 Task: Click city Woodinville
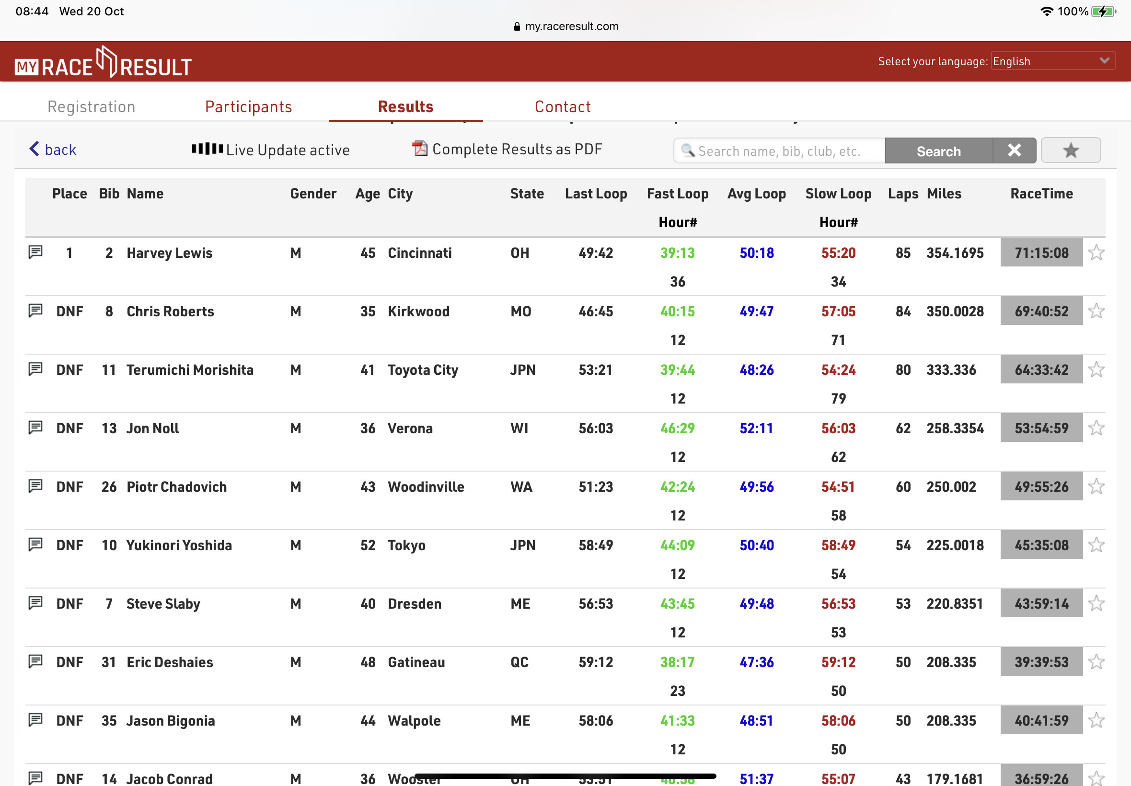[426, 486]
